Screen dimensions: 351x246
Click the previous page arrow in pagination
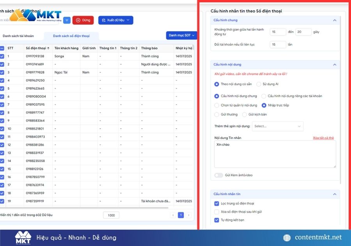(x=173, y=215)
